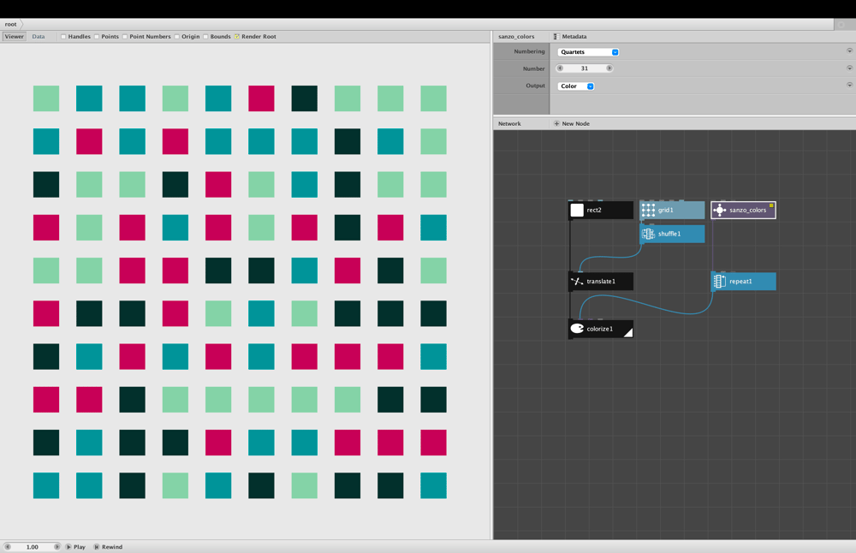Disable the Render Root checkbox
Viewport: 856px width, 553px height.
tap(237, 37)
